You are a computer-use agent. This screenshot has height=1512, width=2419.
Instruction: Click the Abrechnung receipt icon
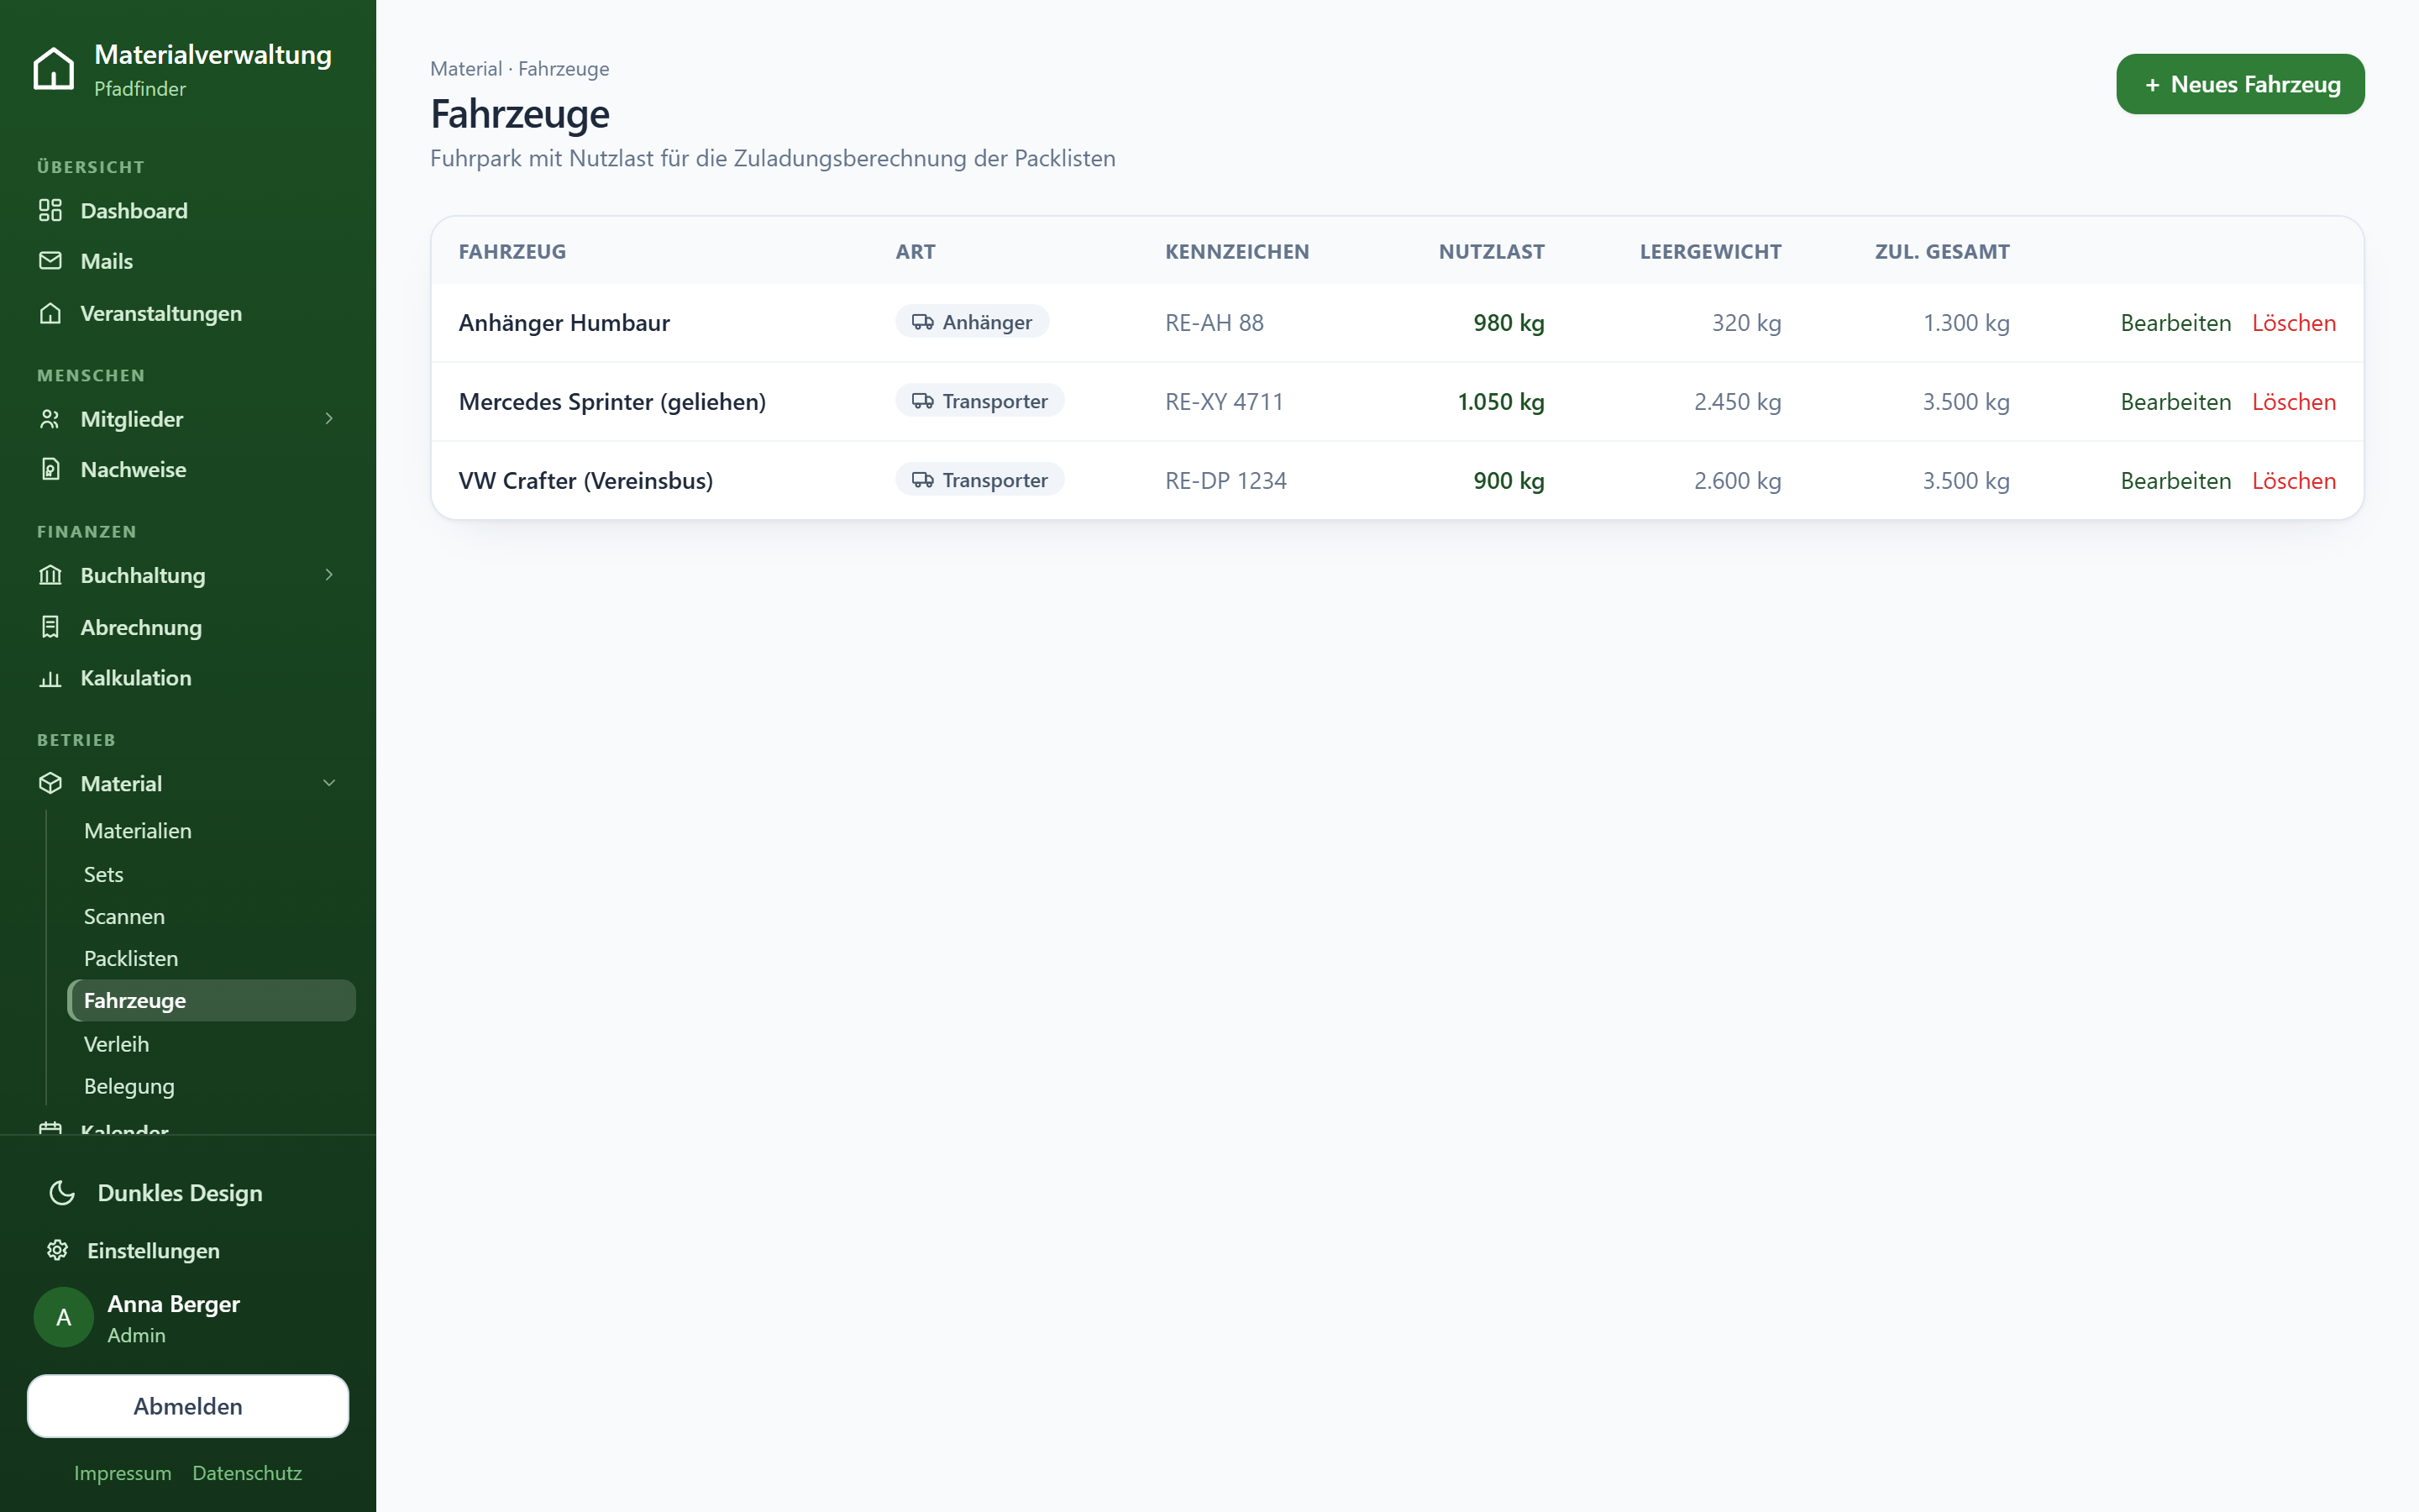[x=50, y=627]
